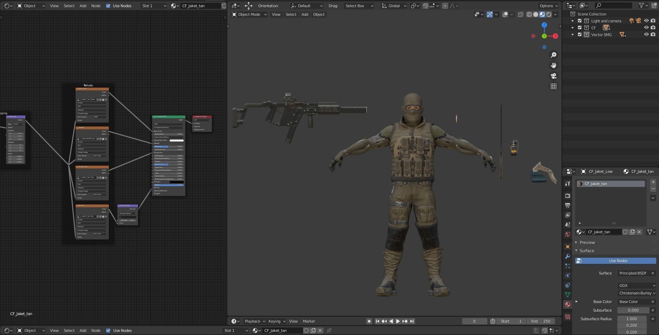The height and width of the screenshot is (335, 659).
Task: Switch to wireframe viewport shading
Action: click(529, 14)
